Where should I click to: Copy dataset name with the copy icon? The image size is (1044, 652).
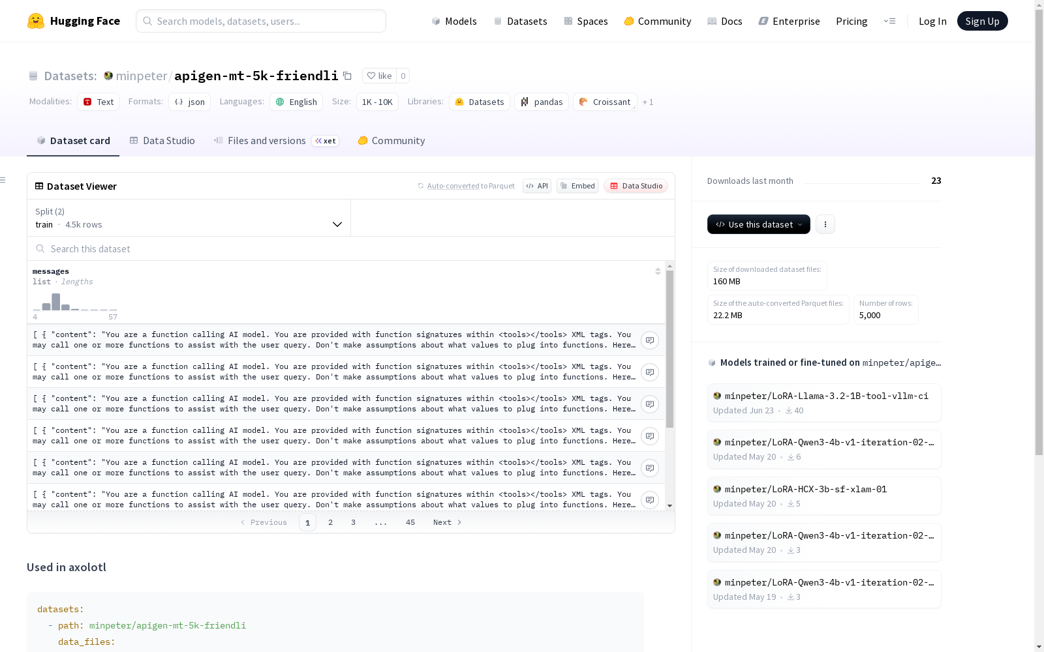pos(347,76)
